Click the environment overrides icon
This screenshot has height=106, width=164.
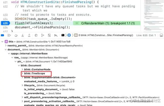pyautogui.click(x=49, y=35)
